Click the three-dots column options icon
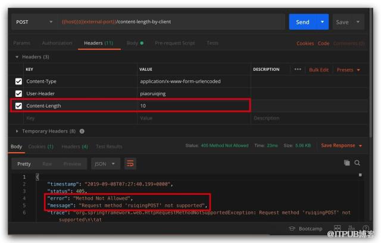The width and height of the screenshot is (381, 243). [298, 70]
